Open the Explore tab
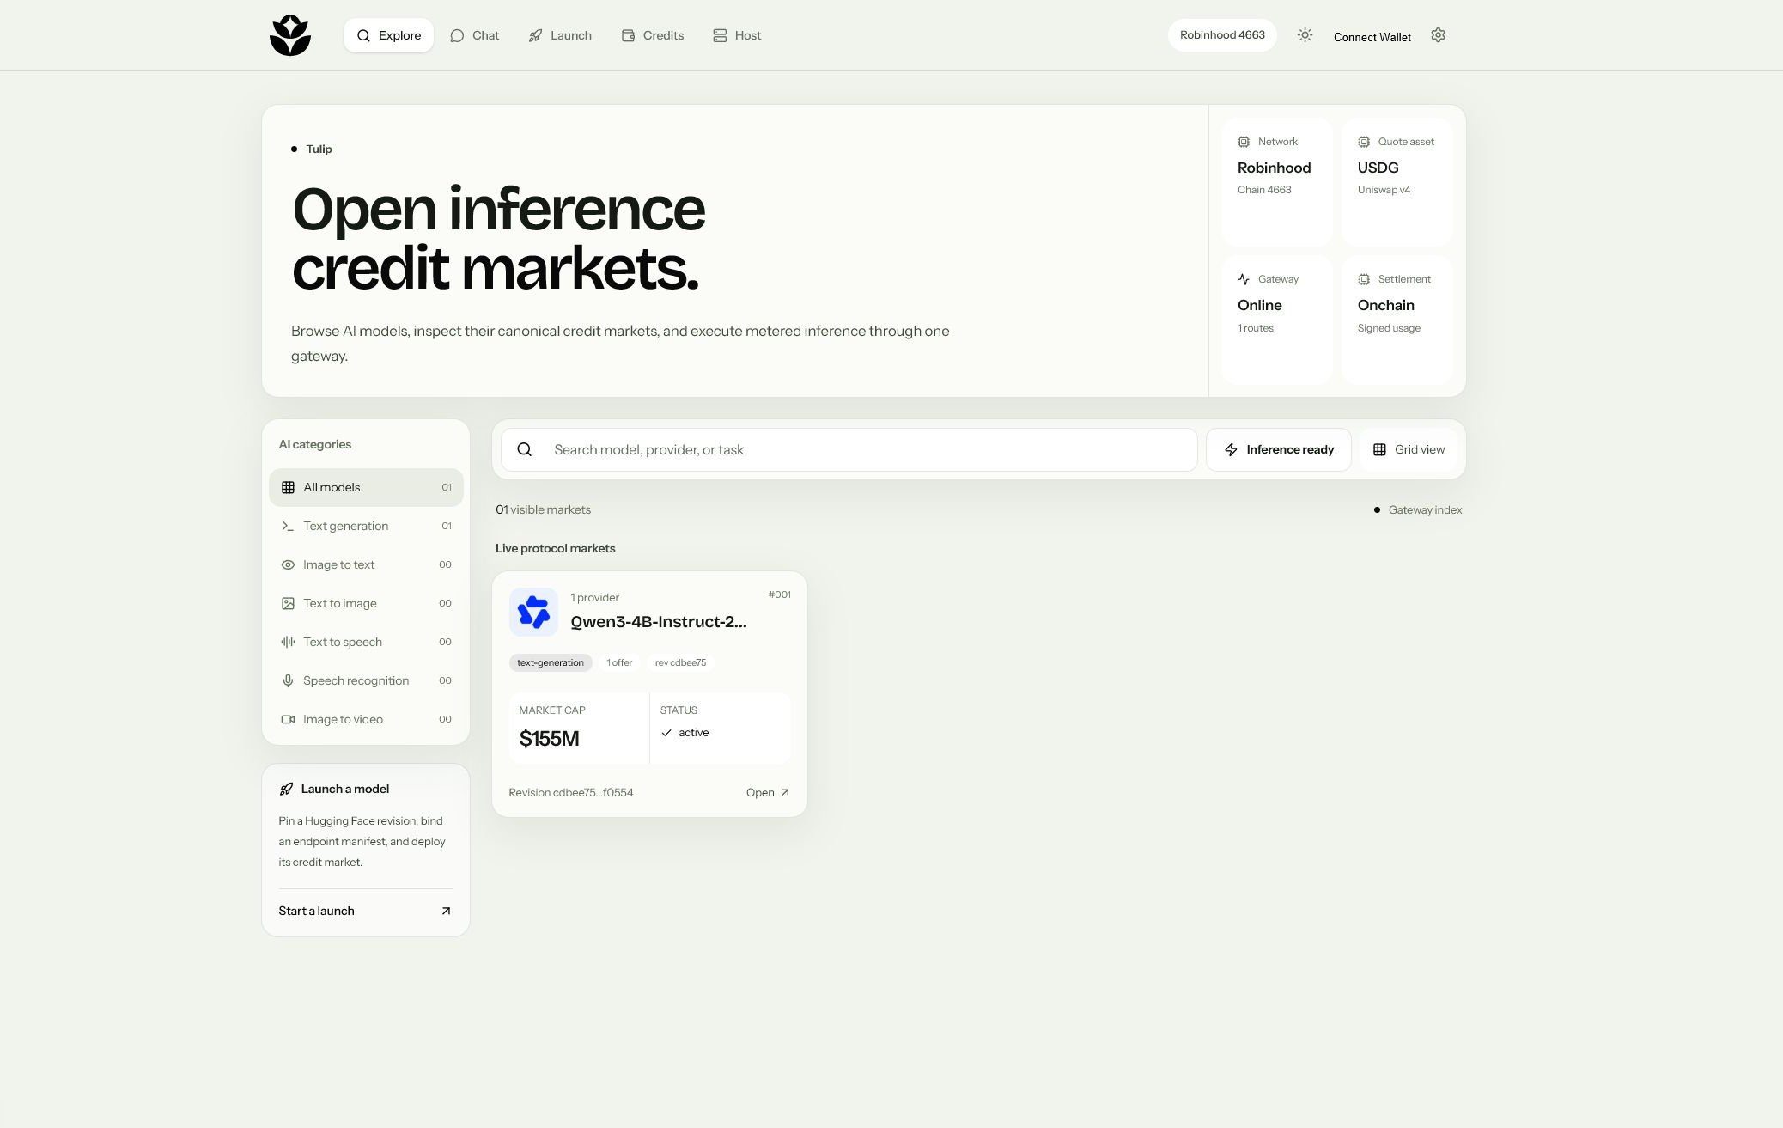The width and height of the screenshot is (1783, 1128). point(388,35)
